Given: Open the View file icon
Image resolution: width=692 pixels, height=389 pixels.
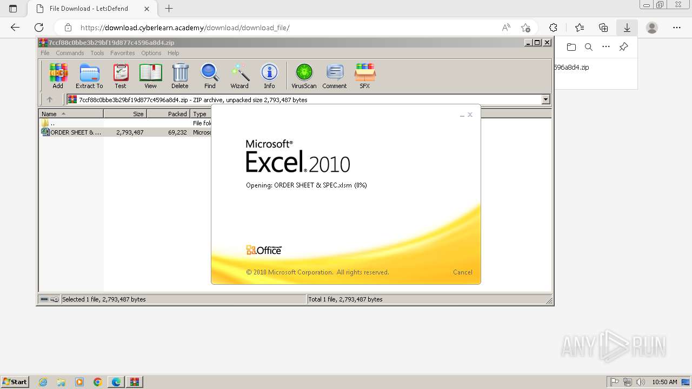Looking at the screenshot, I should 150,76.
